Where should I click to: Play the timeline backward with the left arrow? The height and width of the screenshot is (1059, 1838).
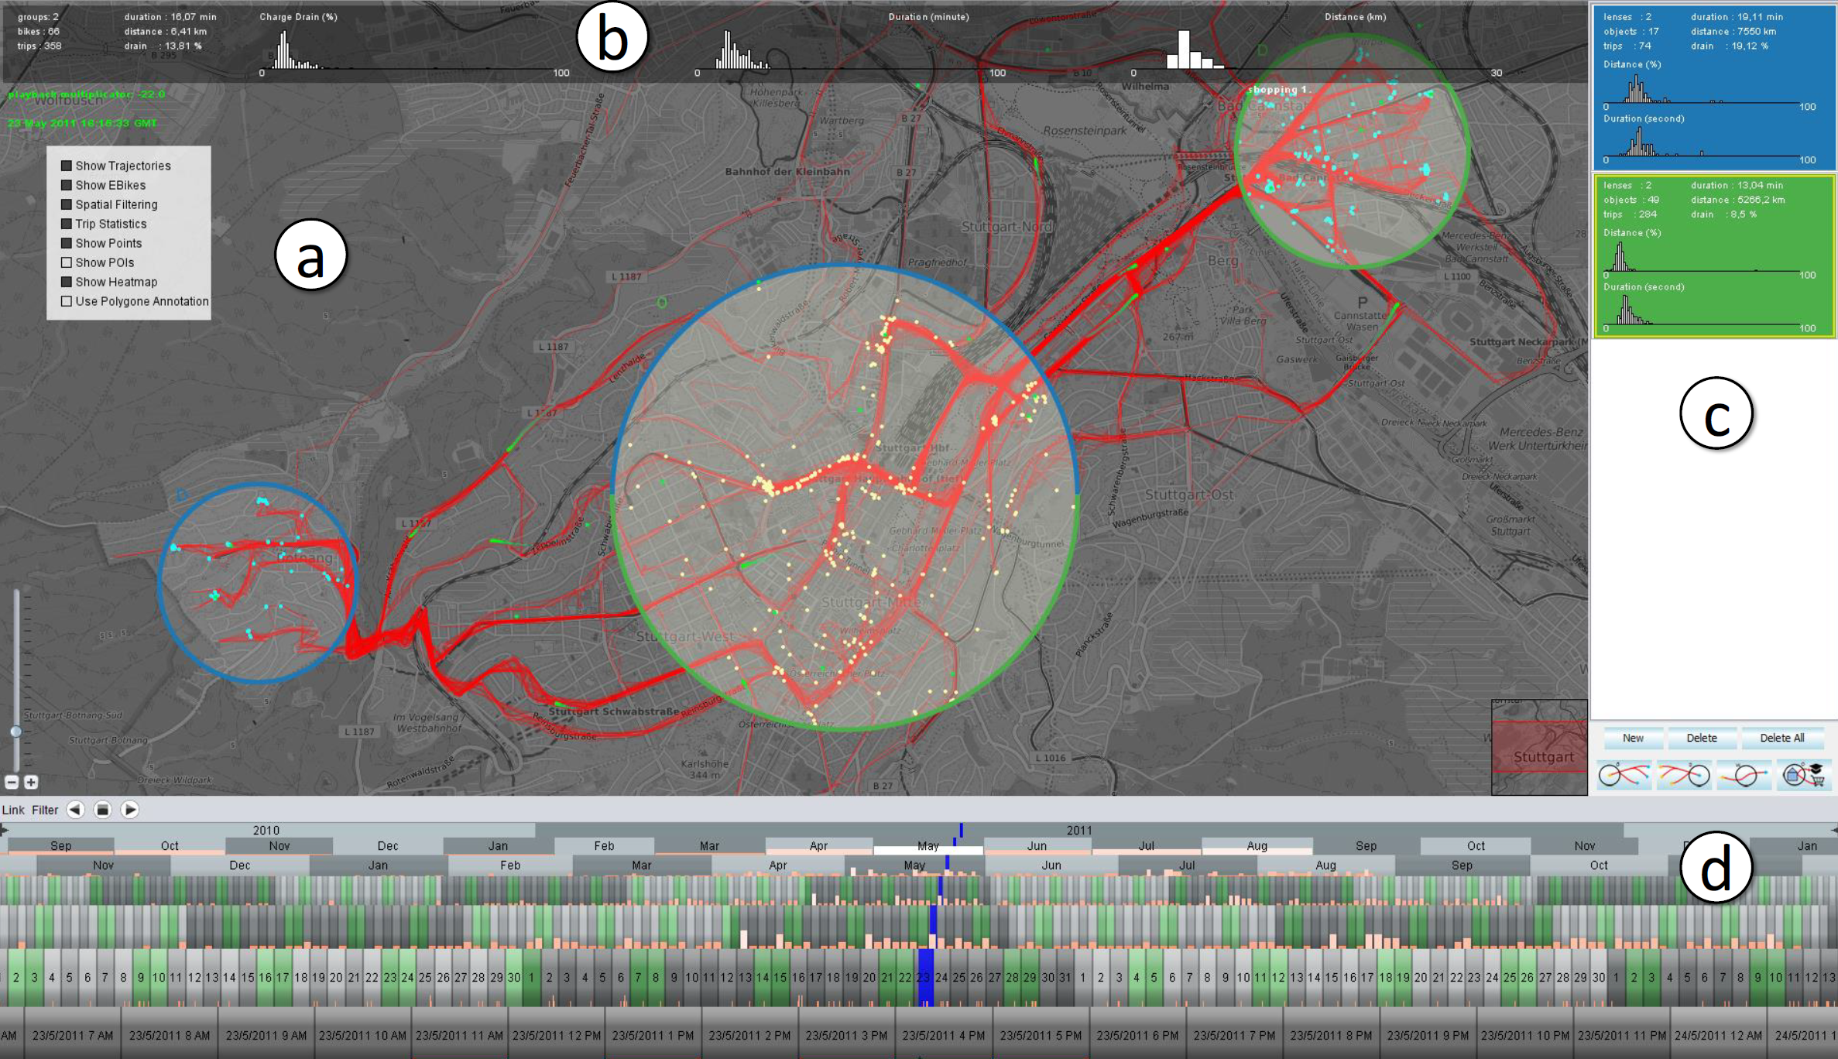tap(75, 810)
